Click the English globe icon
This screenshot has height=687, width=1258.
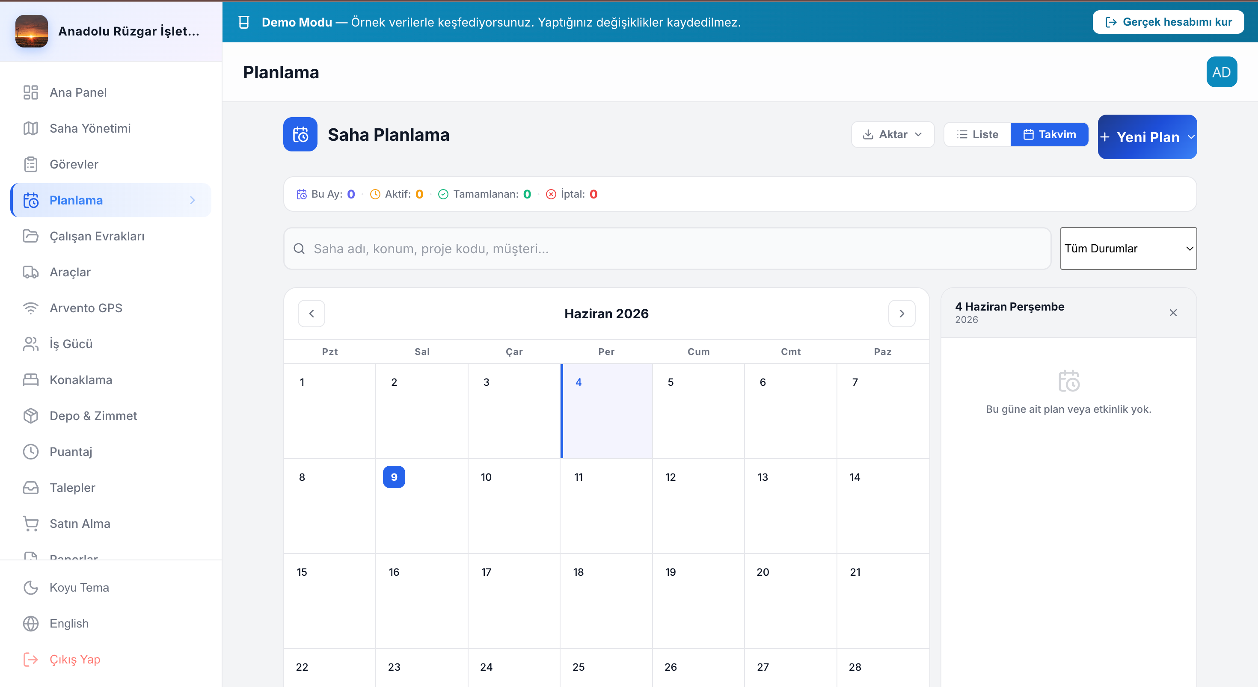coord(31,624)
